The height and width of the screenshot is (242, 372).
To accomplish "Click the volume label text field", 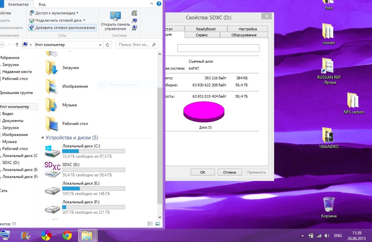I will 218,48.
